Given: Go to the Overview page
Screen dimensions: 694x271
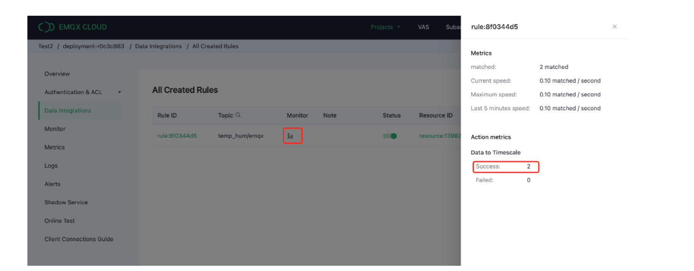Looking at the screenshot, I should coord(57,74).
